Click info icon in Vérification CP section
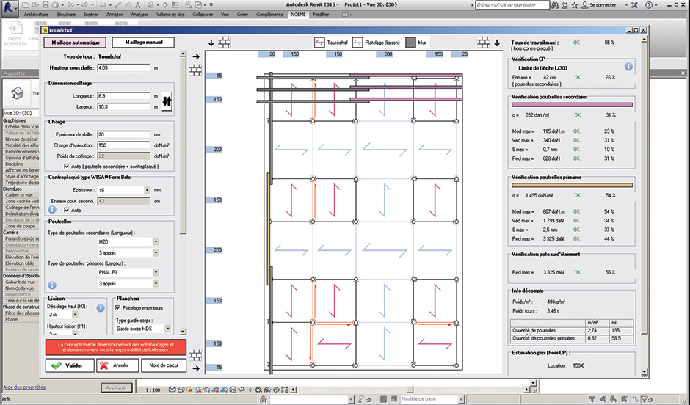 point(628,67)
